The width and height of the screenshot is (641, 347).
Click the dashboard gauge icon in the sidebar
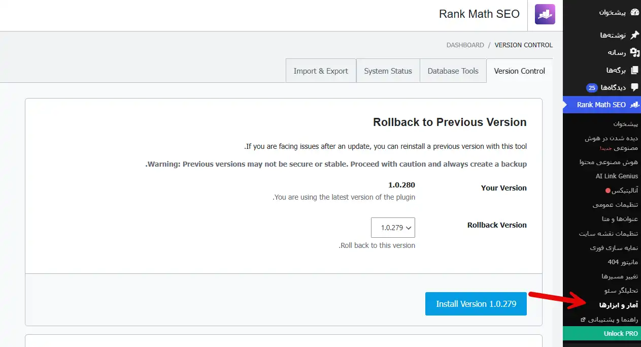coord(634,13)
